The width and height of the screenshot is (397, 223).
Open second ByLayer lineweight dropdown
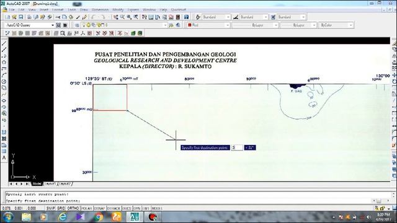[314, 25]
